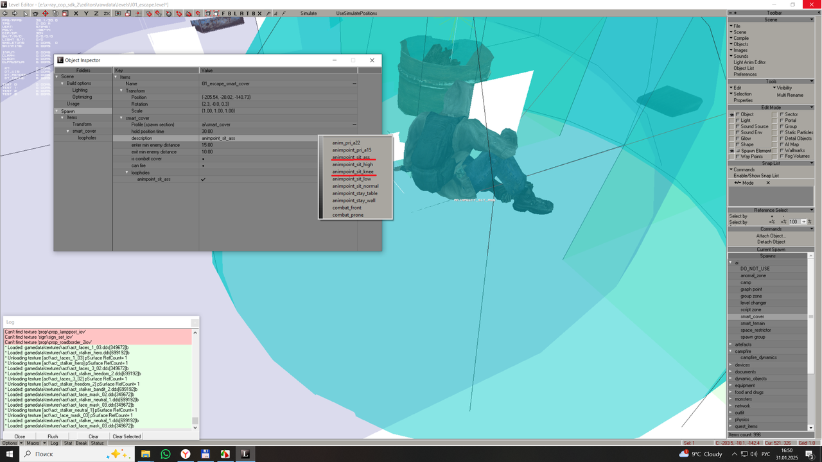Toggle the Fog Volumes checkbox
Viewport: 822px width, 462px height.
click(781, 157)
